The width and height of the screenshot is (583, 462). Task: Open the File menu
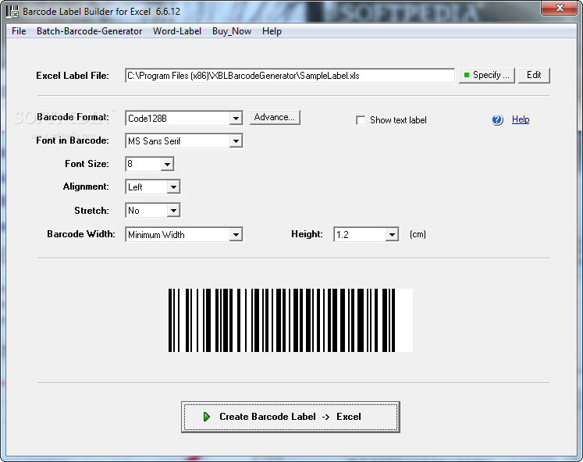coord(19,31)
